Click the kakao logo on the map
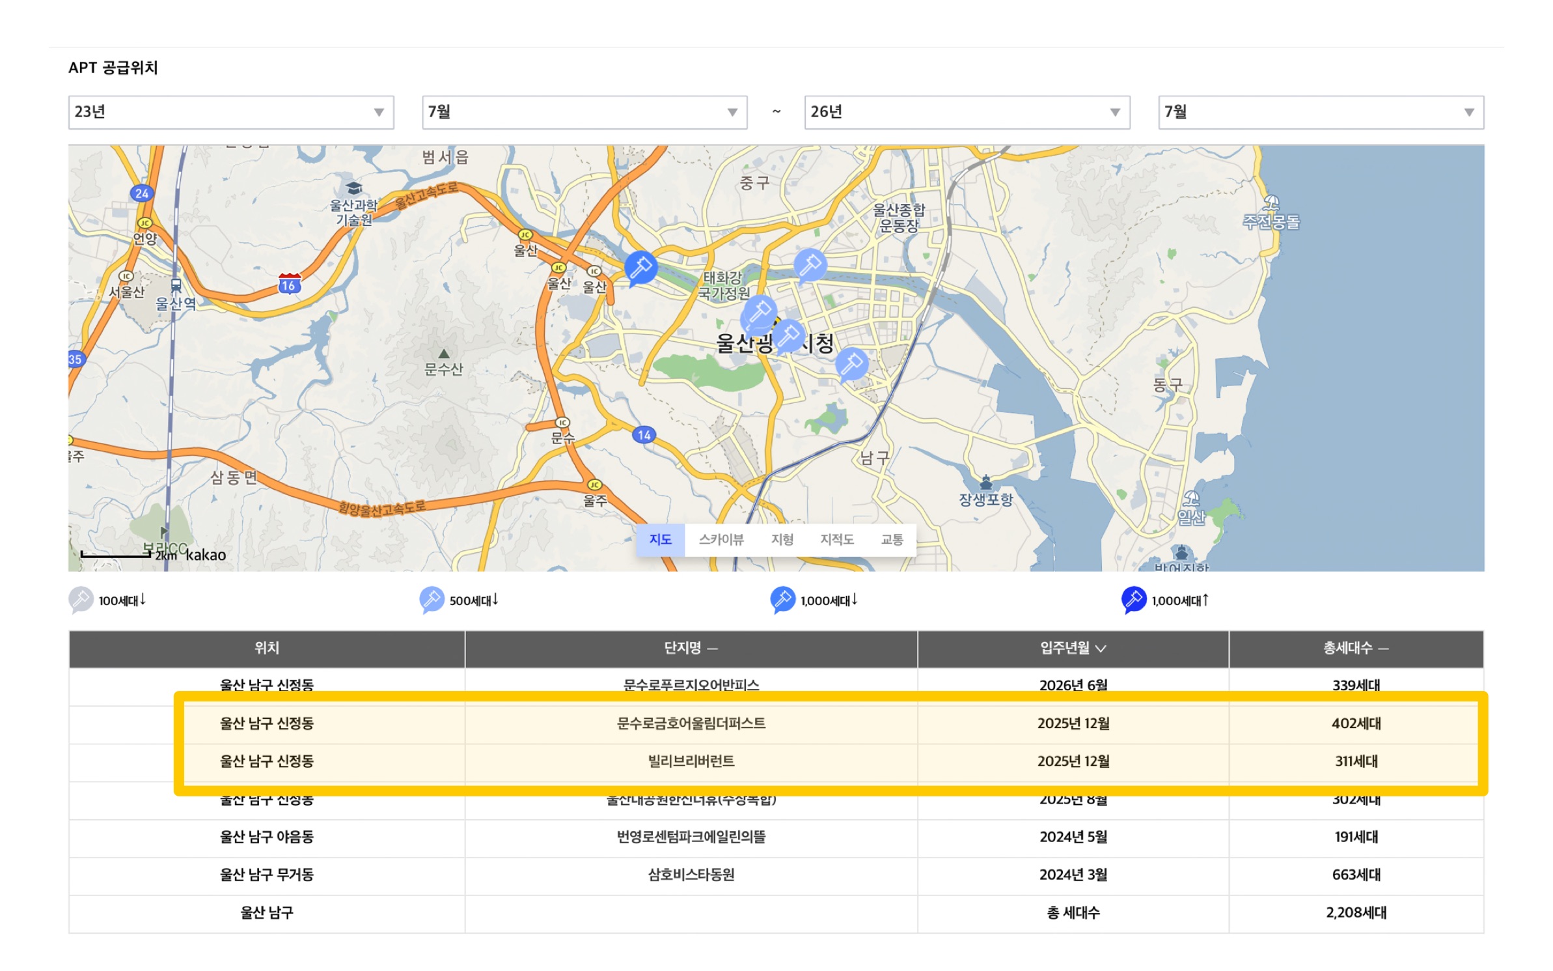This screenshot has width=1553, height=971. [x=206, y=555]
